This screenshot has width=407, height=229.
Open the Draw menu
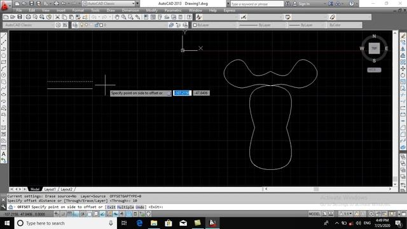[111, 10]
